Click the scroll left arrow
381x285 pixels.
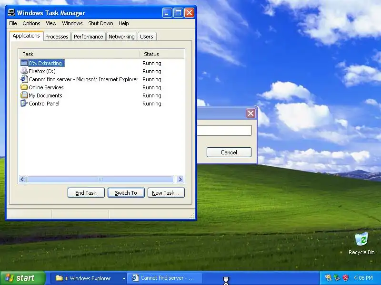coord(22,180)
